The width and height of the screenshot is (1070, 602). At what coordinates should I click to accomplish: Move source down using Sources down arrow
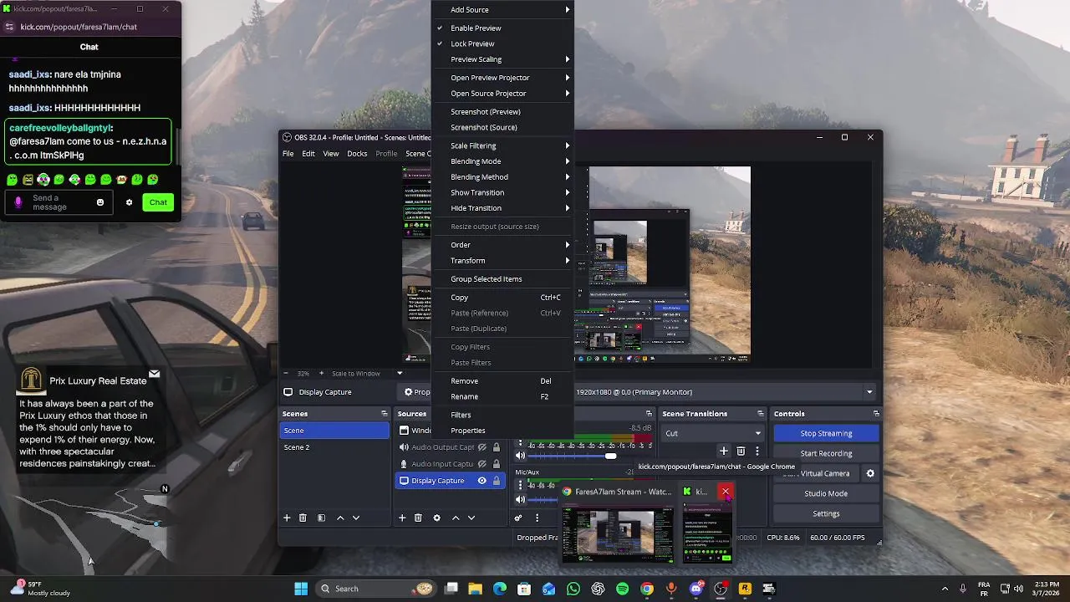click(x=471, y=518)
